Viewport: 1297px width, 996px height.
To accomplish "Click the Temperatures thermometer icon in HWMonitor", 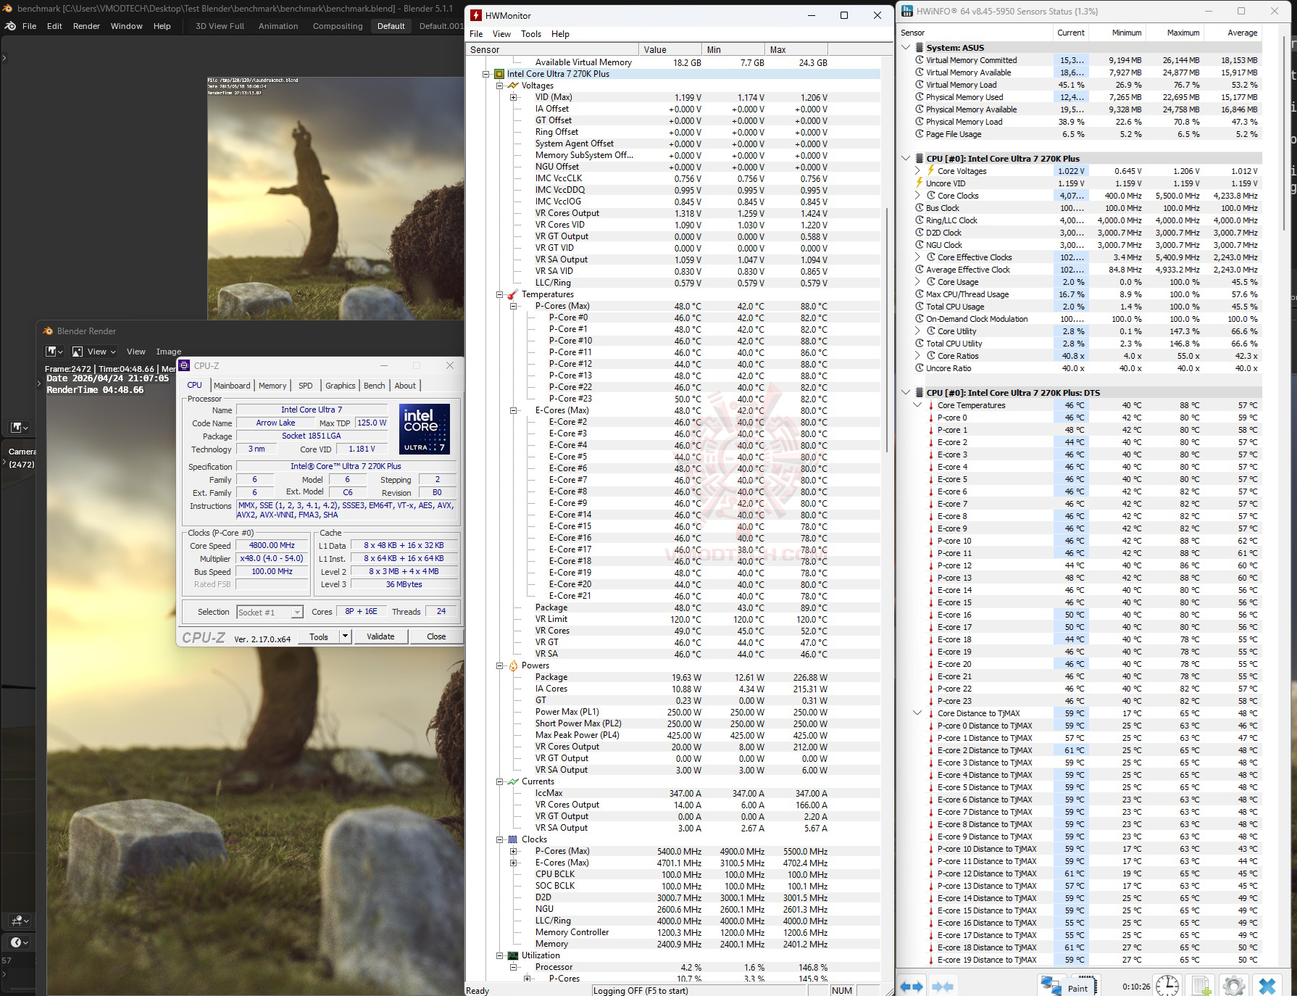I will (x=513, y=294).
